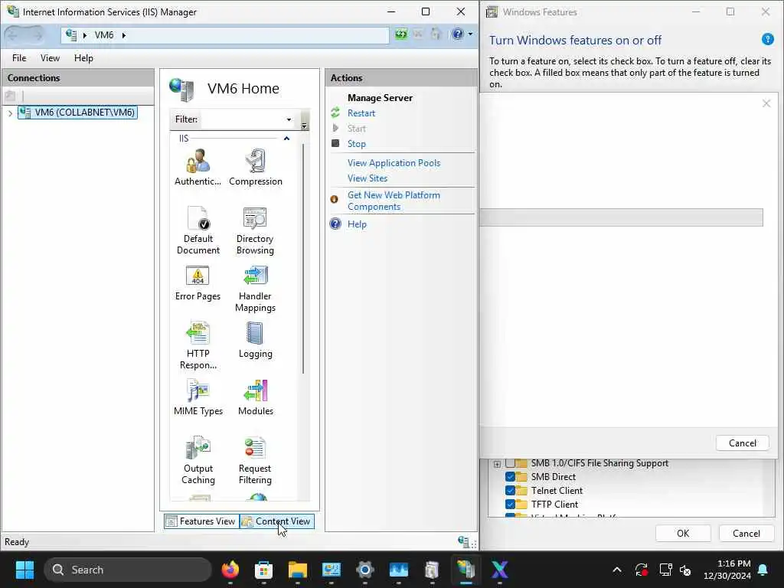Click the IIS status bar configuration icon
Image resolution: width=784 pixels, height=588 pixels.
point(463,541)
